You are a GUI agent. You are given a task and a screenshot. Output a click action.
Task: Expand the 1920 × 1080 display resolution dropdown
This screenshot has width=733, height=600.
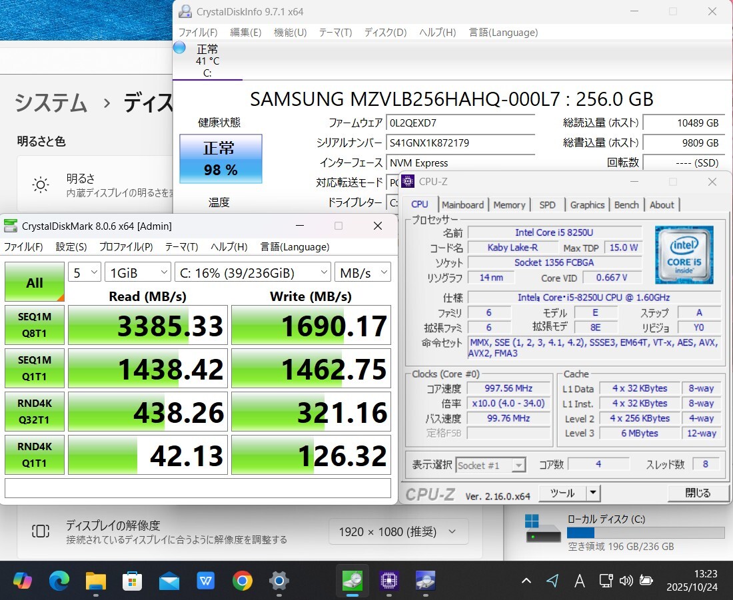tap(398, 531)
